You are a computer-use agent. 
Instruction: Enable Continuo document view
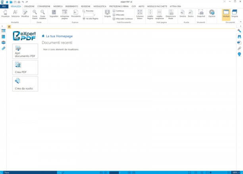click(118, 11)
